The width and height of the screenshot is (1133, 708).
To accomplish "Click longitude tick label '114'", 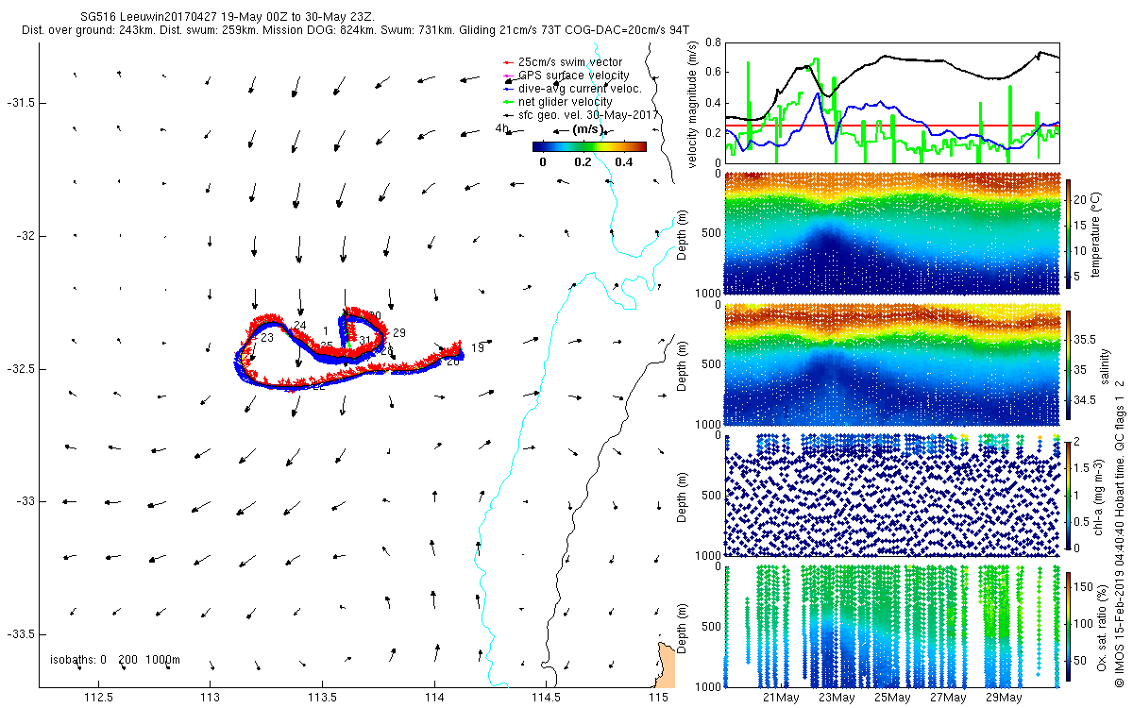I will [434, 698].
